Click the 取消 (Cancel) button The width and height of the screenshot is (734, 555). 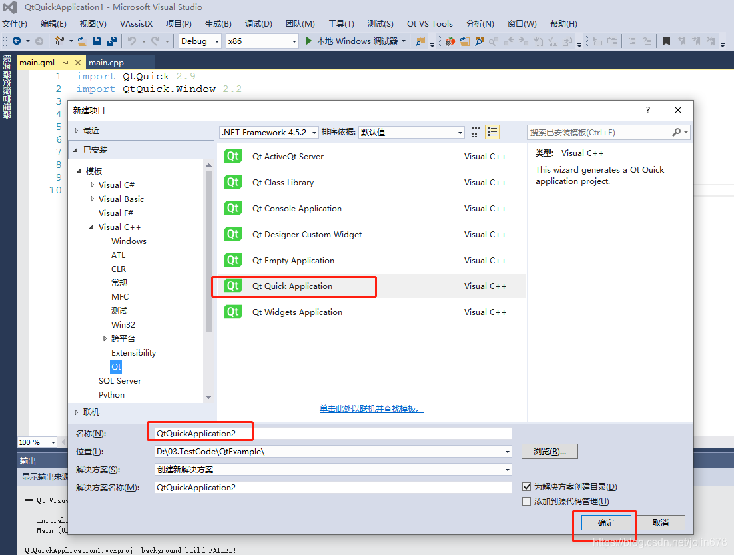point(661,522)
